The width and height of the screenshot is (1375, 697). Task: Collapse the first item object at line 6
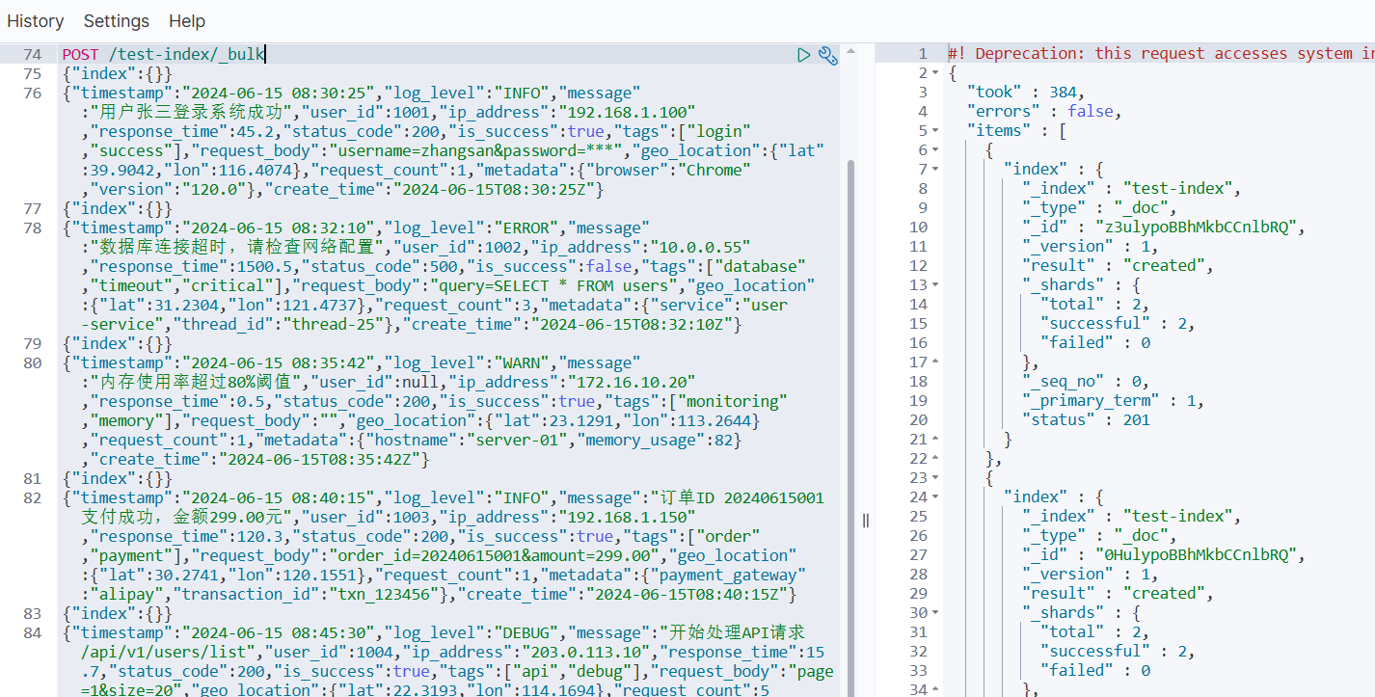(x=935, y=150)
